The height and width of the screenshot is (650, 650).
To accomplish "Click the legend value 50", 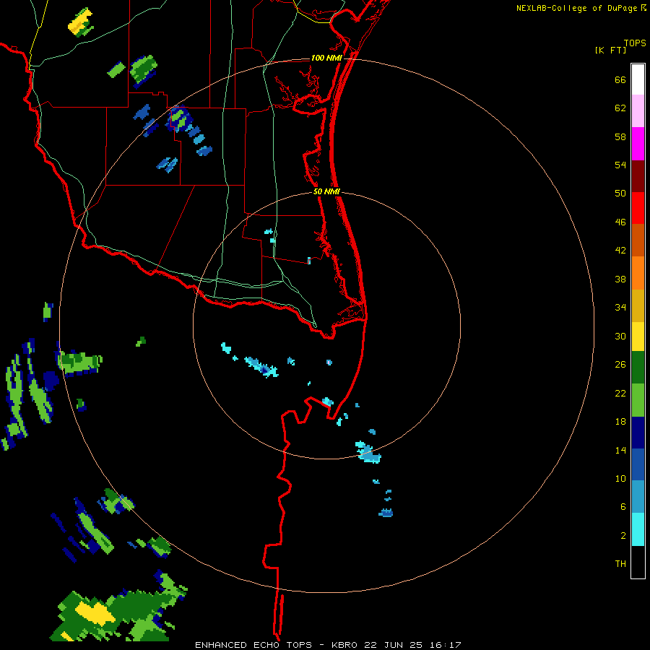I will coord(620,193).
